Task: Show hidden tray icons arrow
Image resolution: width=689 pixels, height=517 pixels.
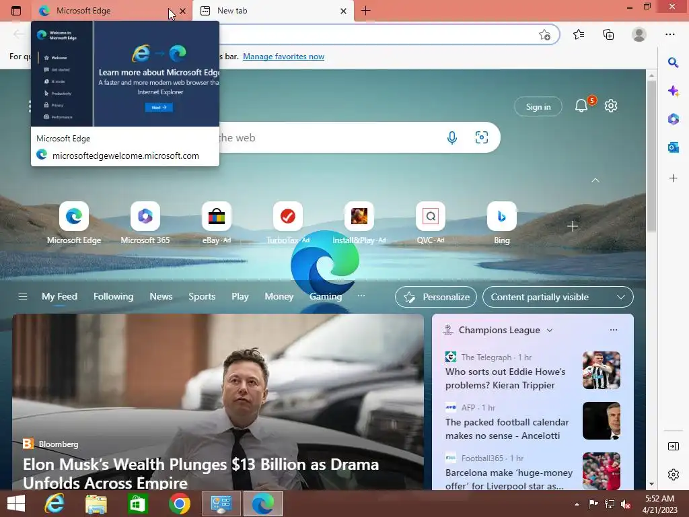Action: (577, 504)
